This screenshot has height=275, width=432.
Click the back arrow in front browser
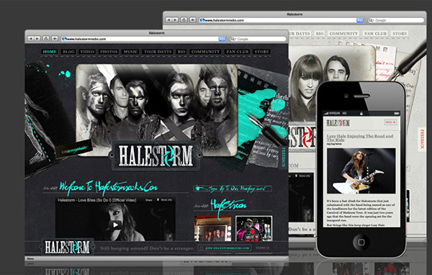coord(30,39)
